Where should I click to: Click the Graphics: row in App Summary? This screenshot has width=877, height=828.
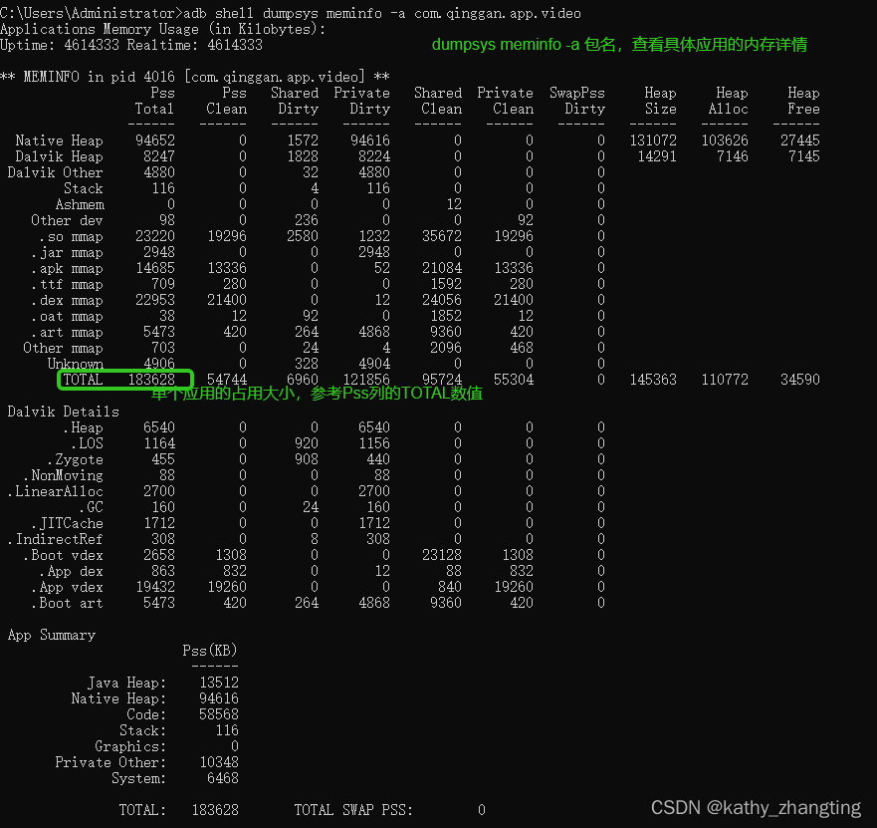(x=166, y=747)
